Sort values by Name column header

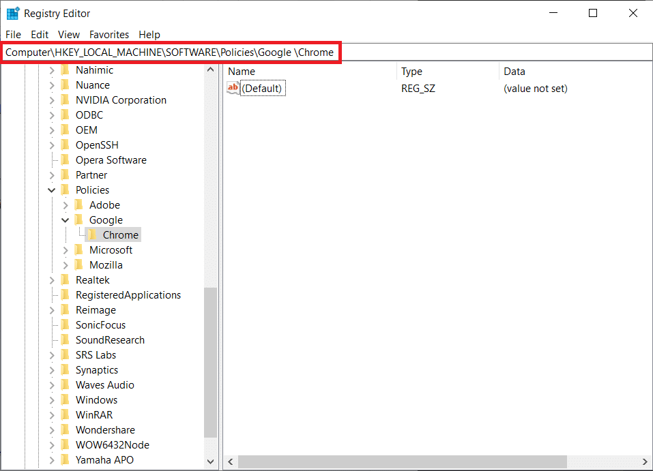(x=242, y=72)
